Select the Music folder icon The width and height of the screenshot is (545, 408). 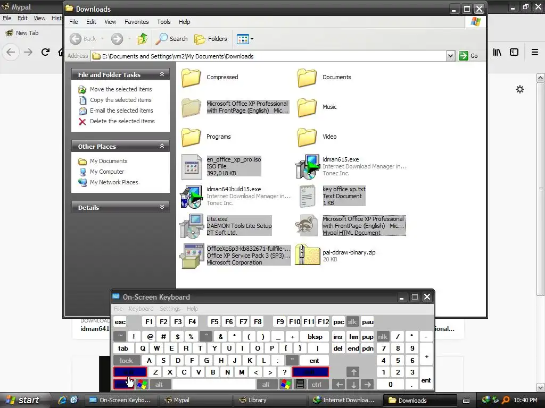click(x=307, y=107)
